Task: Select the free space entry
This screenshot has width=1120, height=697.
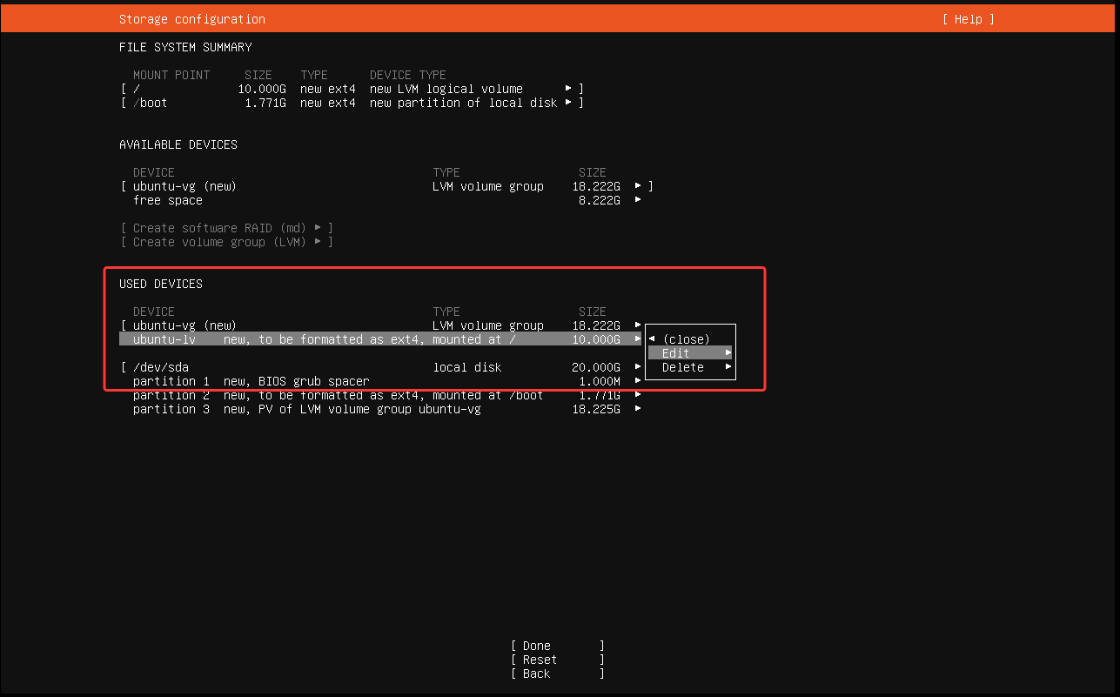Action: point(168,200)
